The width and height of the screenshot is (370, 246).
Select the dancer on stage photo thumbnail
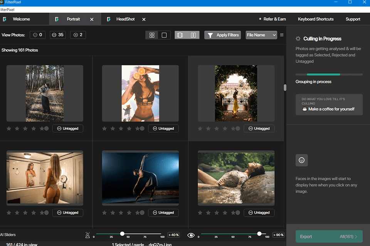click(x=140, y=178)
